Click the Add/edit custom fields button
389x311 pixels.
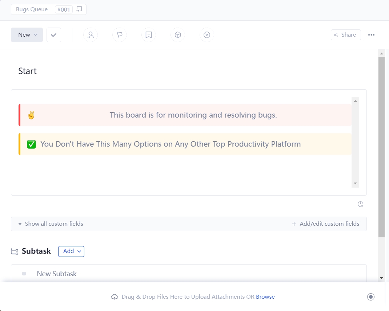tap(326, 224)
